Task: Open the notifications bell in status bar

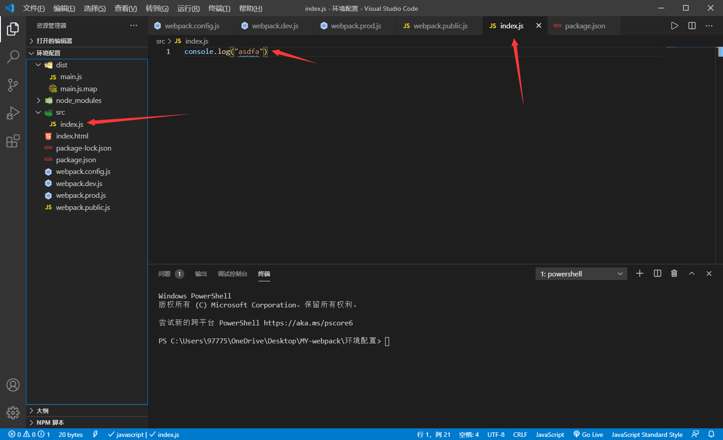Action: pyautogui.click(x=711, y=434)
